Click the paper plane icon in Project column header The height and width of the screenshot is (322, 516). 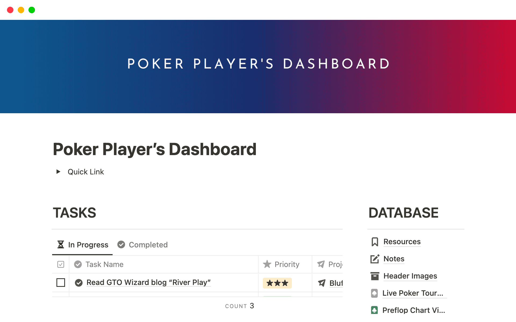click(321, 264)
